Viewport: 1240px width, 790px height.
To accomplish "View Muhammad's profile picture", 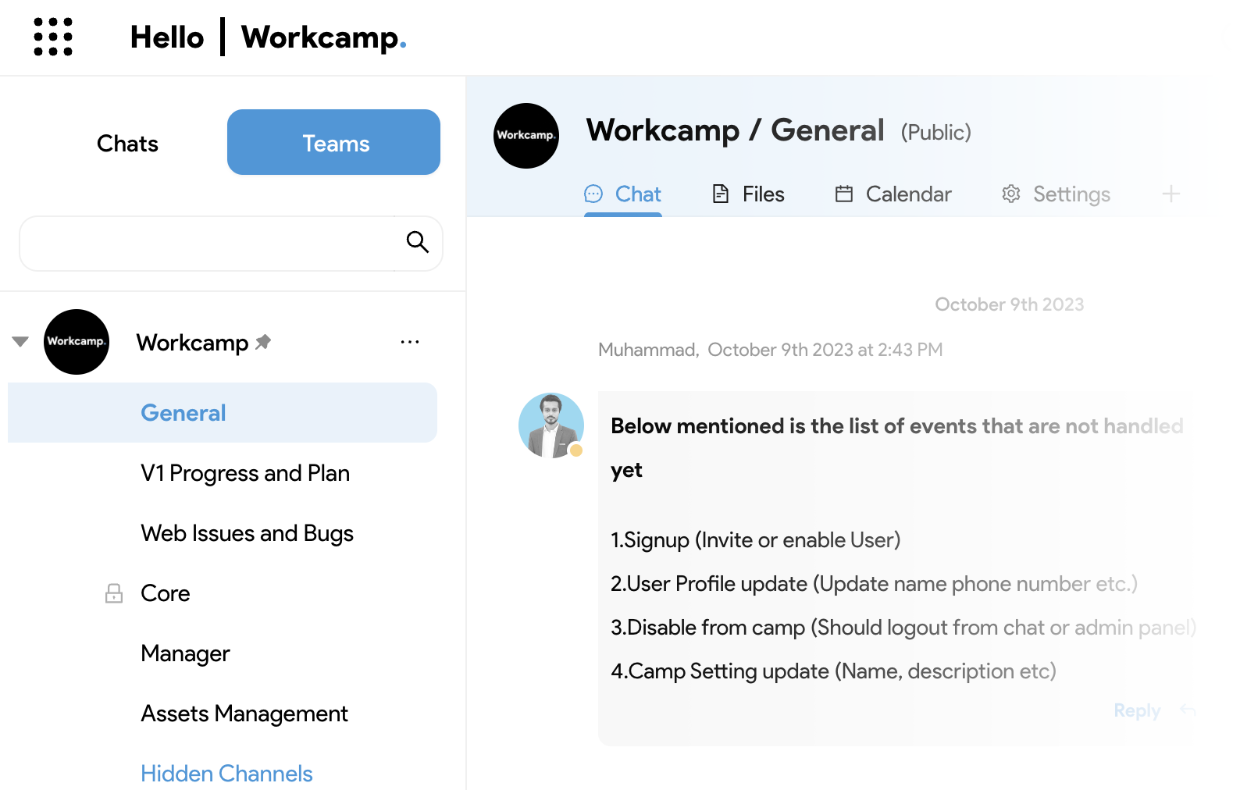I will (551, 425).
